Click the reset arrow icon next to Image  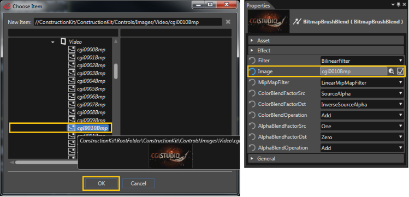[252, 71]
